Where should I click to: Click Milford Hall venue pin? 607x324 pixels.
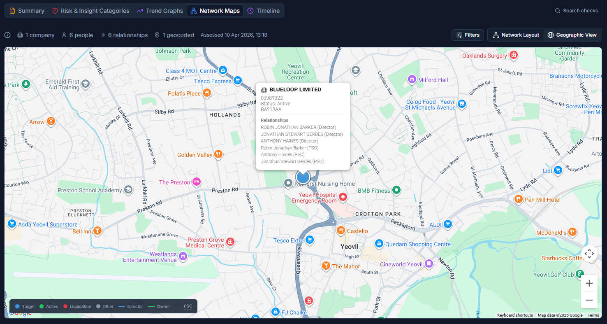tap(412, 79)
